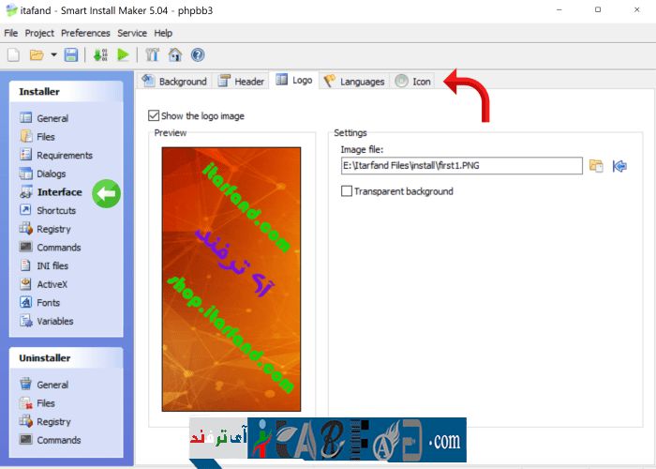The image size is (656, 469).
Task: Open help with the question mark icon
Action: [198, 55]
